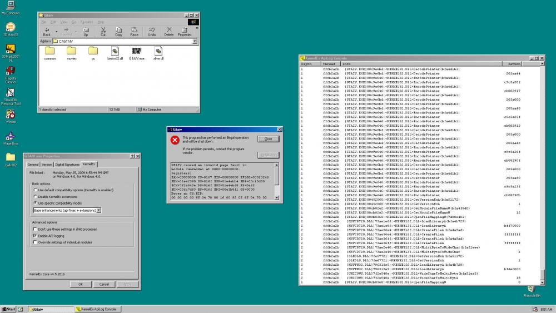Click the Cut toolbar icon
This screenshot has width=556, height=313.
pyautogui.click(x=103, y=32)
